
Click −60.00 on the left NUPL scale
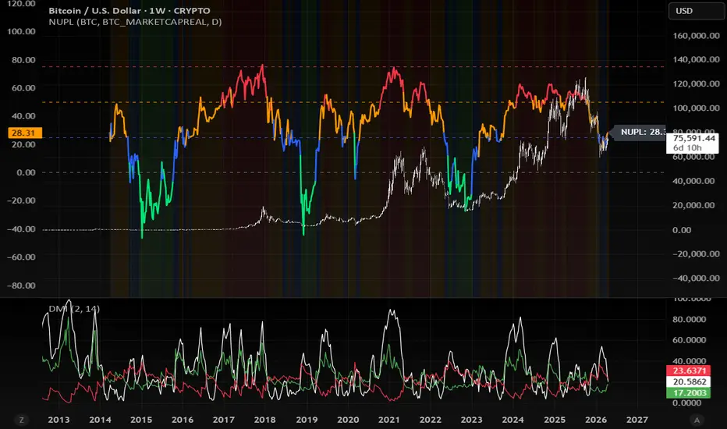[x=21, y=257]
